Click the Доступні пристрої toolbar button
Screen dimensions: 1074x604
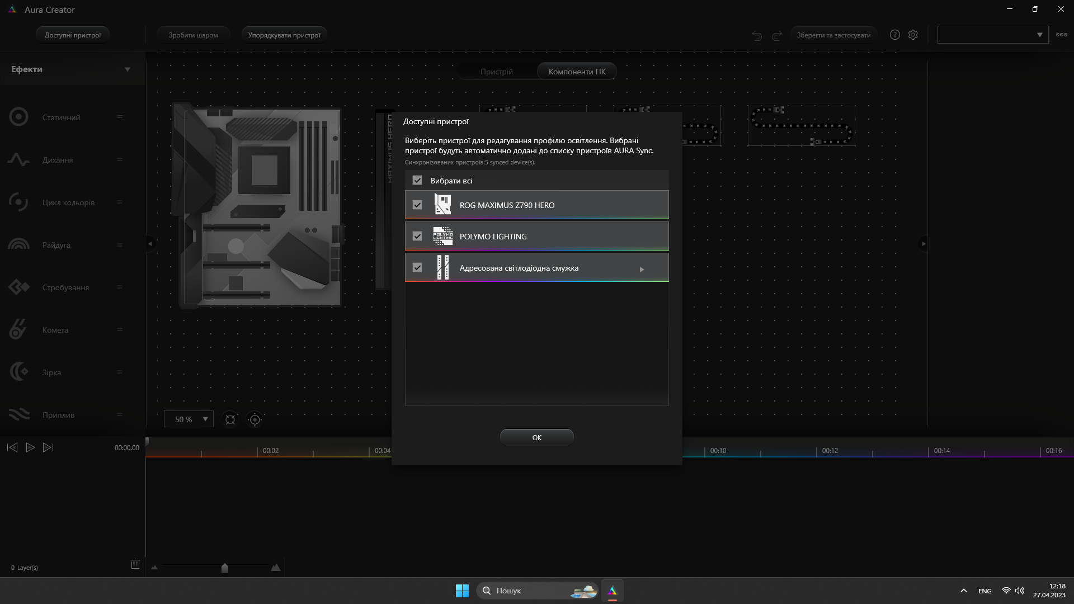click(x=73, y=35)
